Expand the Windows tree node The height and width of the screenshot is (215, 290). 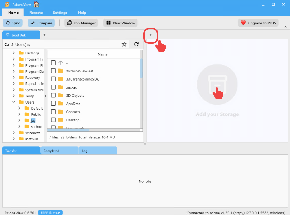click(x=14, y=133)
